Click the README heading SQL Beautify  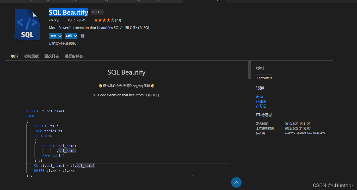pyautogui.click(x=126, y=72)
